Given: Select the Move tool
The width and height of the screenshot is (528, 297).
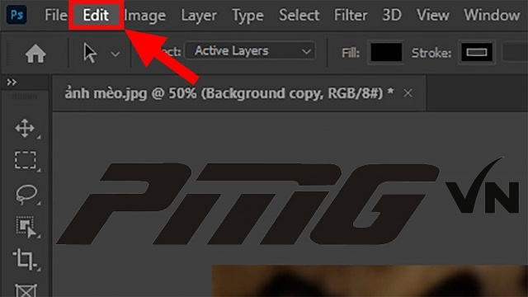Looking at the screenshot, I should (26, 129).
